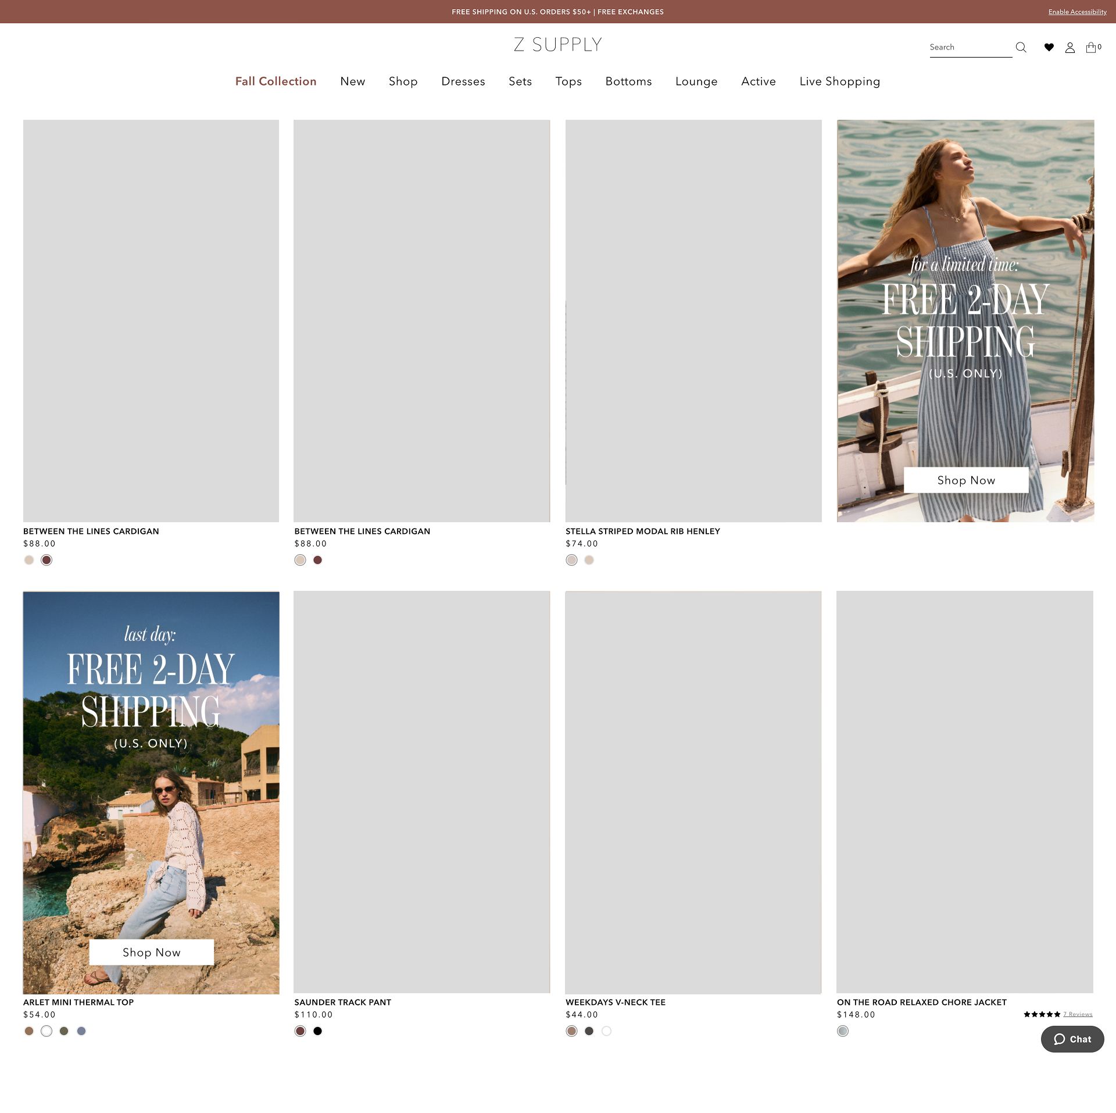Open wishlist via heart icon
The height and width of the screenshot is (1113, 1116).
(x=1049, y=47)
